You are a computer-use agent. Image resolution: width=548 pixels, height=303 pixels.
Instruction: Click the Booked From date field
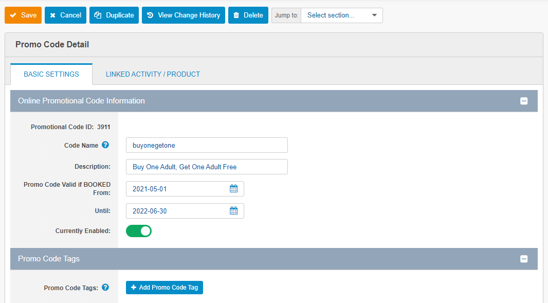click(x=185, y=189)
